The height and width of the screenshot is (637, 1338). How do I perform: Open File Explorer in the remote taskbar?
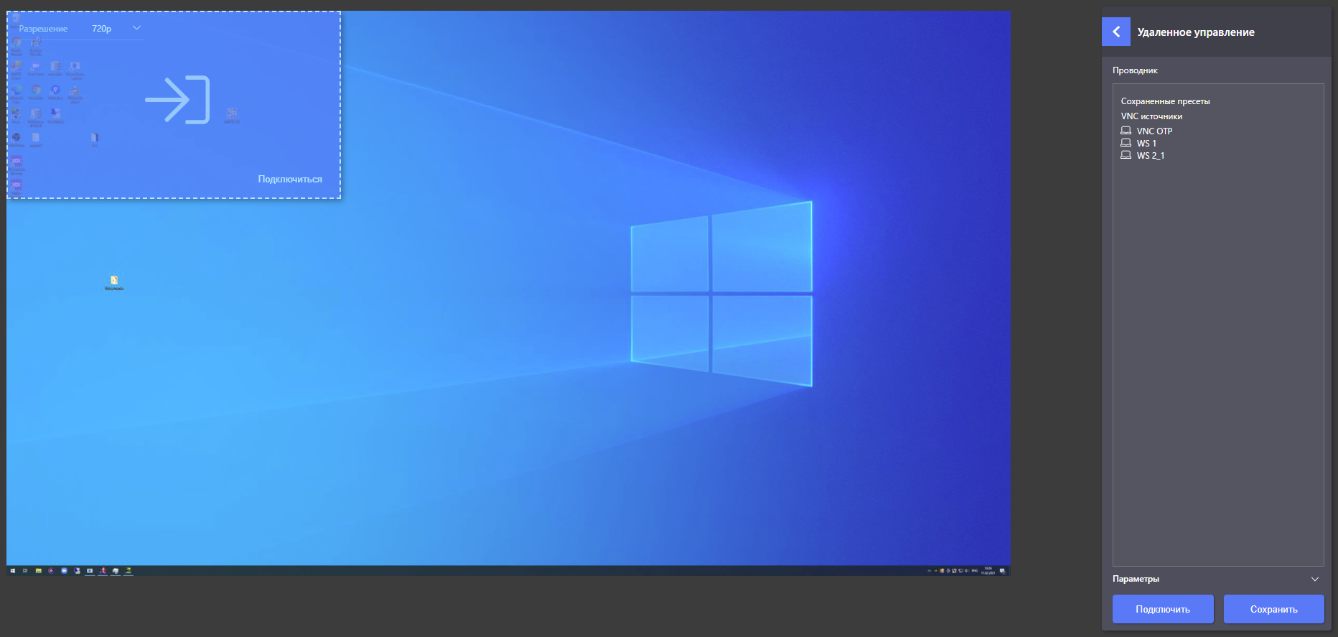(39, 571)
